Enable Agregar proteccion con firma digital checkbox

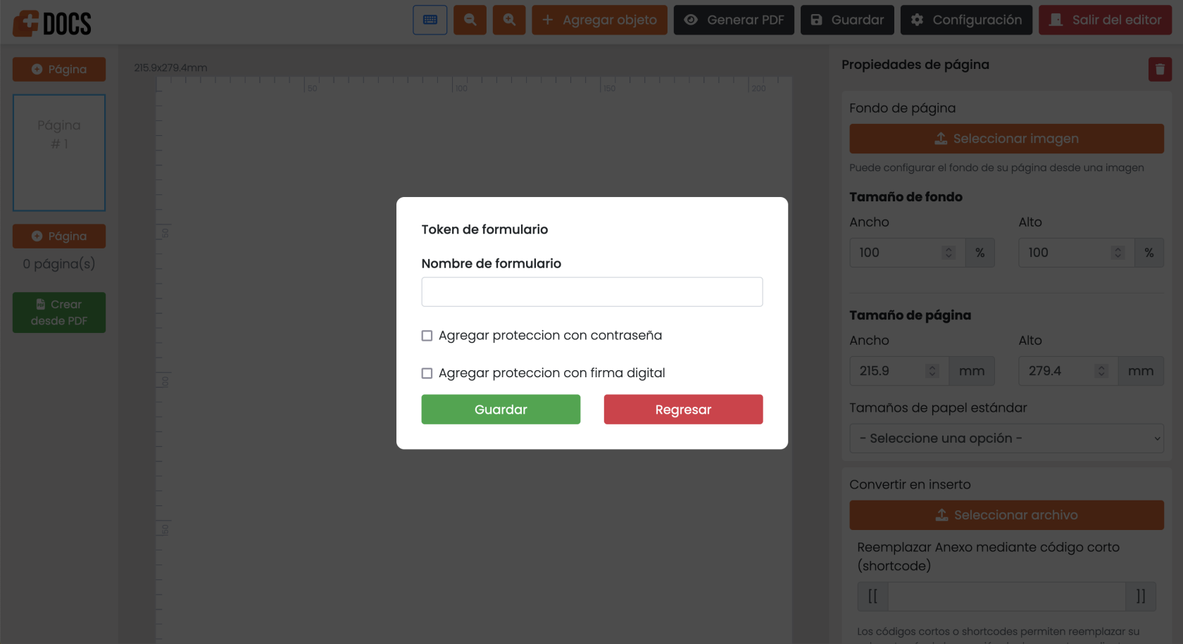[x=427, y=373]
